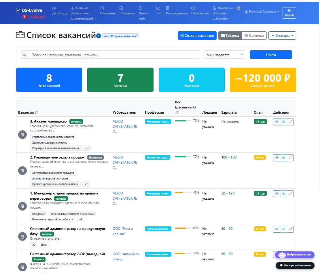Open the Админ panel button
Screen dimensions: 320x273
tap(289, 13)
